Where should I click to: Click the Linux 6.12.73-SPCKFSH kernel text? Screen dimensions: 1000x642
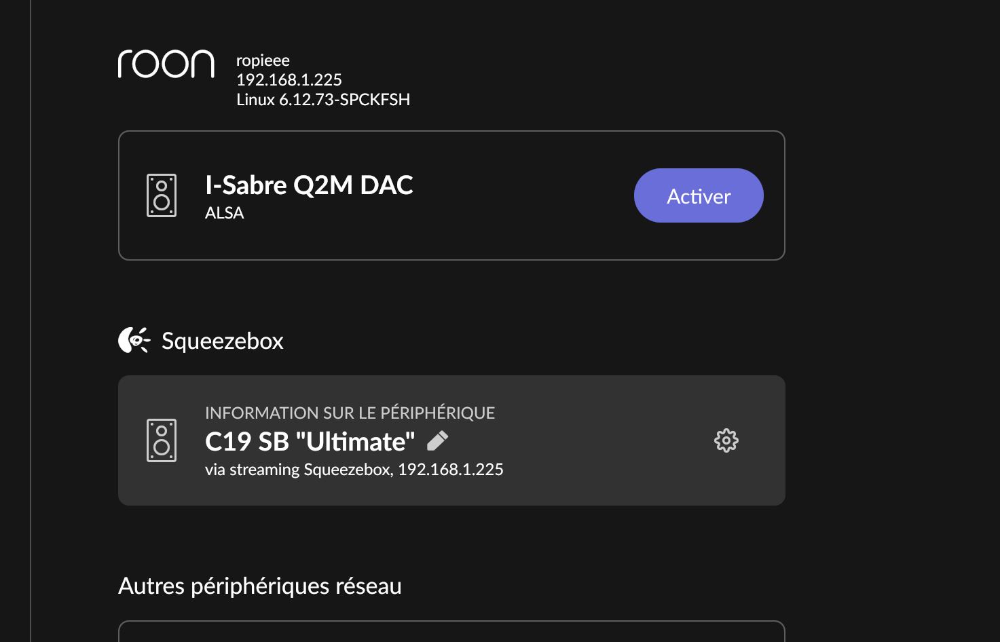coord(322,100)
